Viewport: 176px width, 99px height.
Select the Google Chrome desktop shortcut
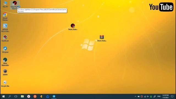(5, 16)
